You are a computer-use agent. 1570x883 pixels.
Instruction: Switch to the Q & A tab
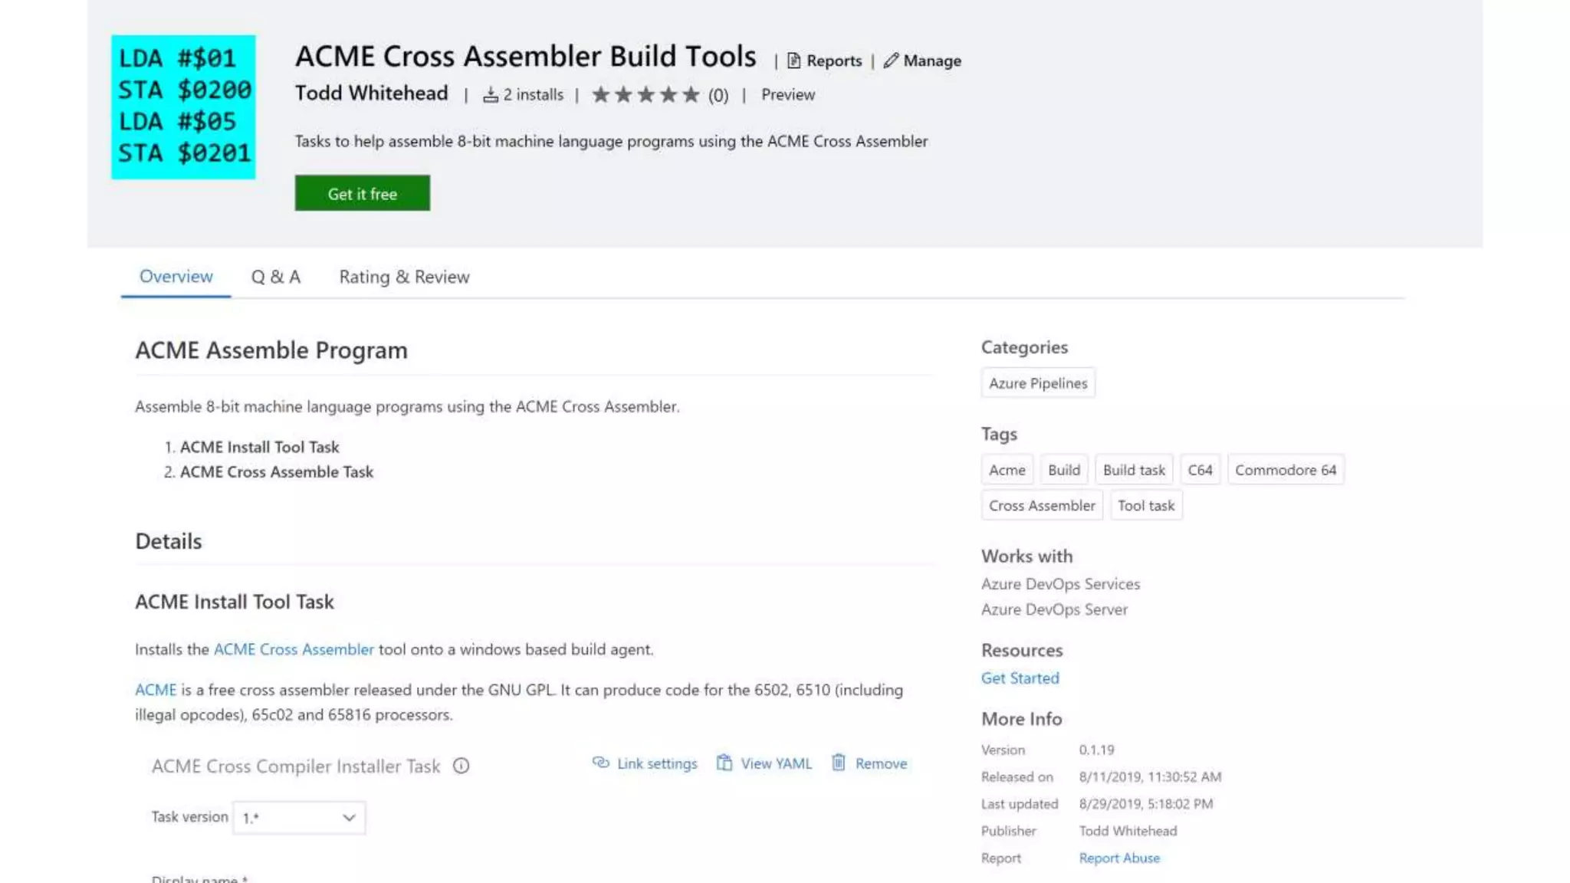pyautogui.click(x=275, y=277)
